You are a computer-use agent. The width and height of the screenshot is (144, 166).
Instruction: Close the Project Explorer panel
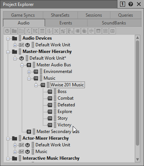tap(139, 4)
